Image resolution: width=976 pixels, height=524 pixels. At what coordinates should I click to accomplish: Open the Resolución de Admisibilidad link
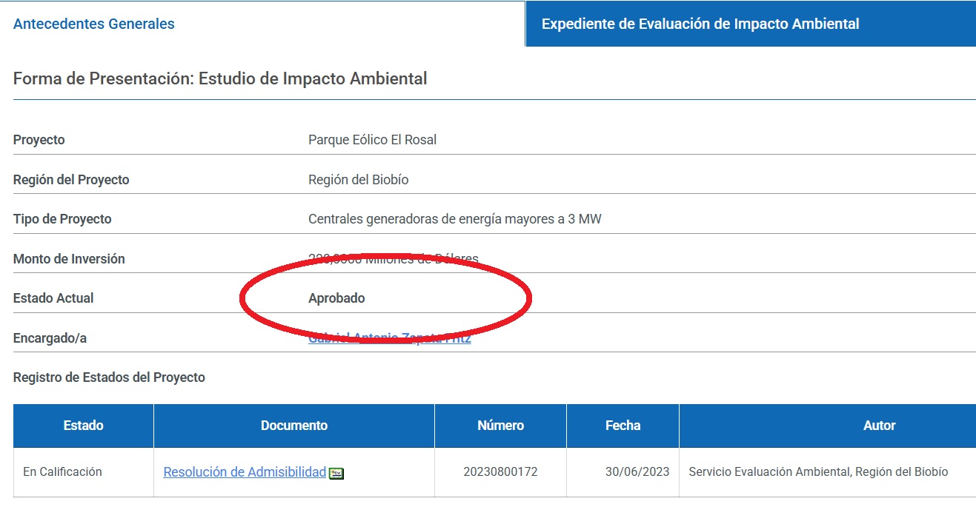click(x=245, y=472)
